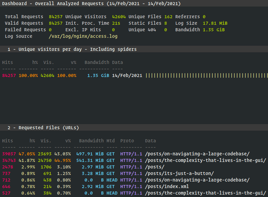Click the Init. Proc. Time value 21s
This screenshot has height=197, width=268.
click(116, 23)
